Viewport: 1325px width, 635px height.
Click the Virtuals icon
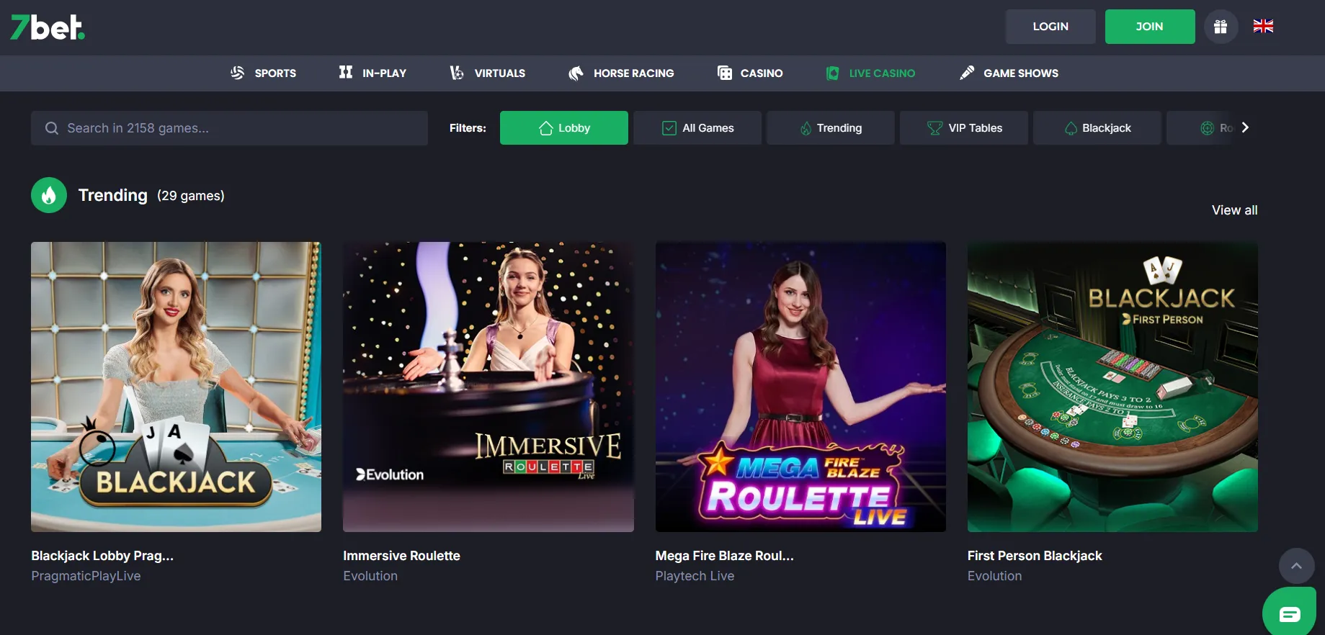(x=457, y=73)
